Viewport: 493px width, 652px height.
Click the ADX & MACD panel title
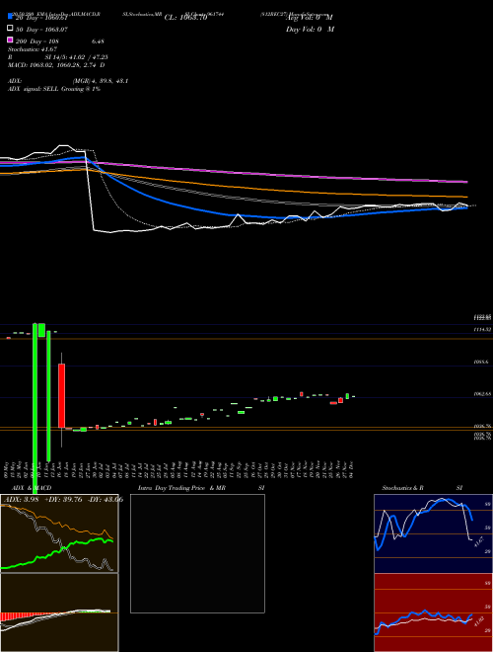(32, 488)
